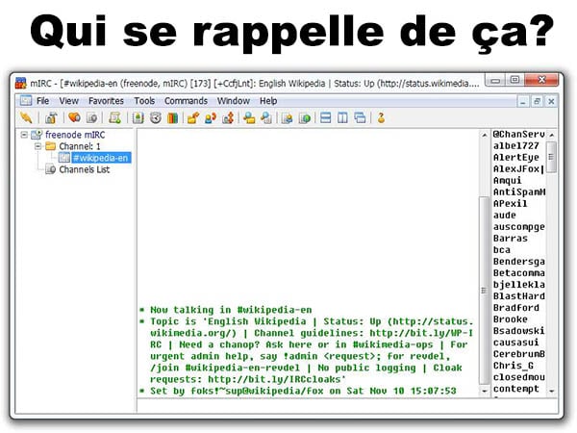Click nickname list scrollbar up arrow
Image resolution: width=577 pixels, height=433 pixels.
point(551,135)
